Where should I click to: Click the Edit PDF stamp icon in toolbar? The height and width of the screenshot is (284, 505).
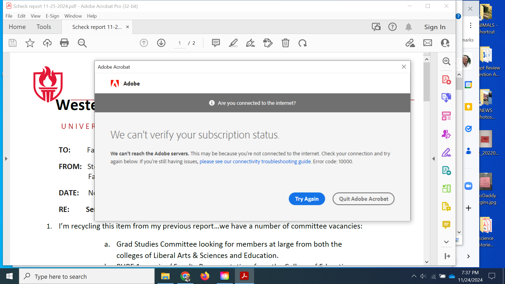click(x=268, y=43)
